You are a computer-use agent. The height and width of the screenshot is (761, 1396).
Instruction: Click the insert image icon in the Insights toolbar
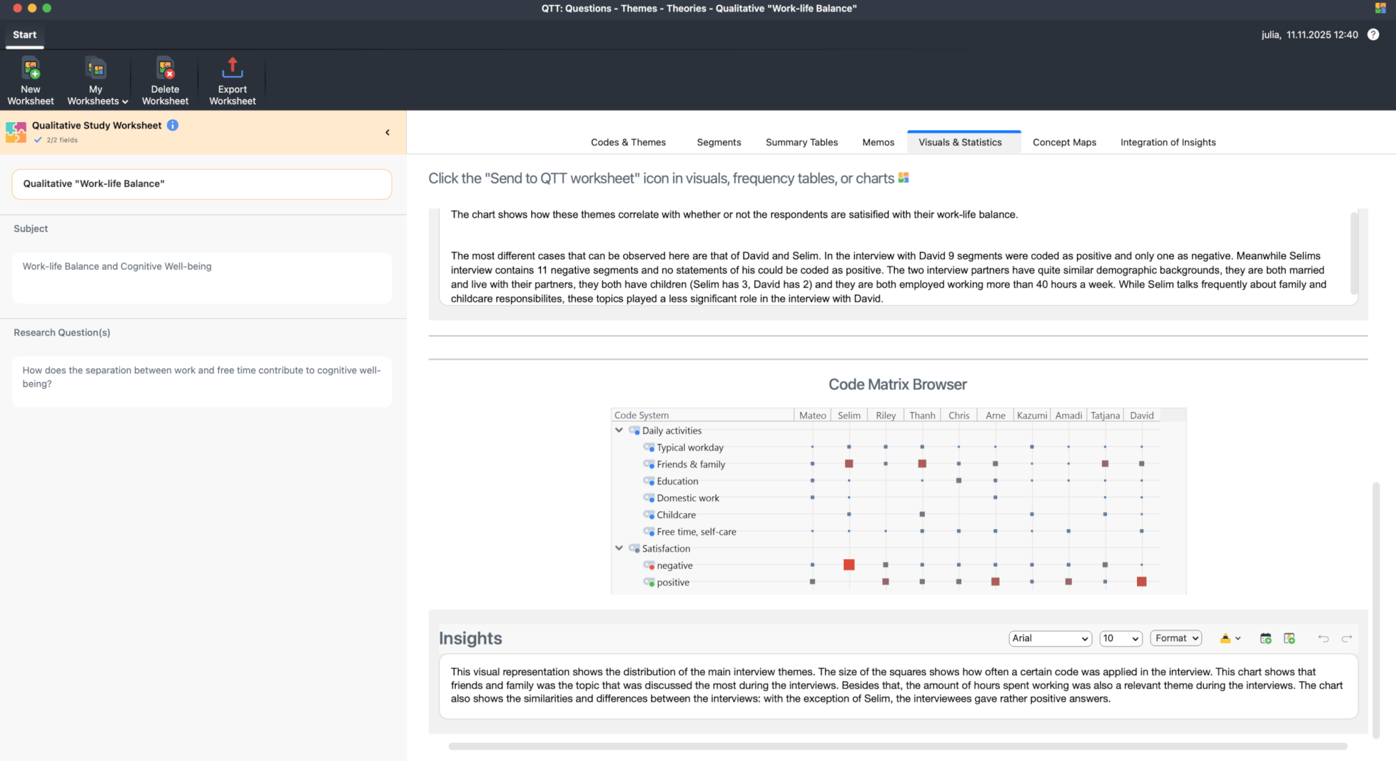[1289, 638]
